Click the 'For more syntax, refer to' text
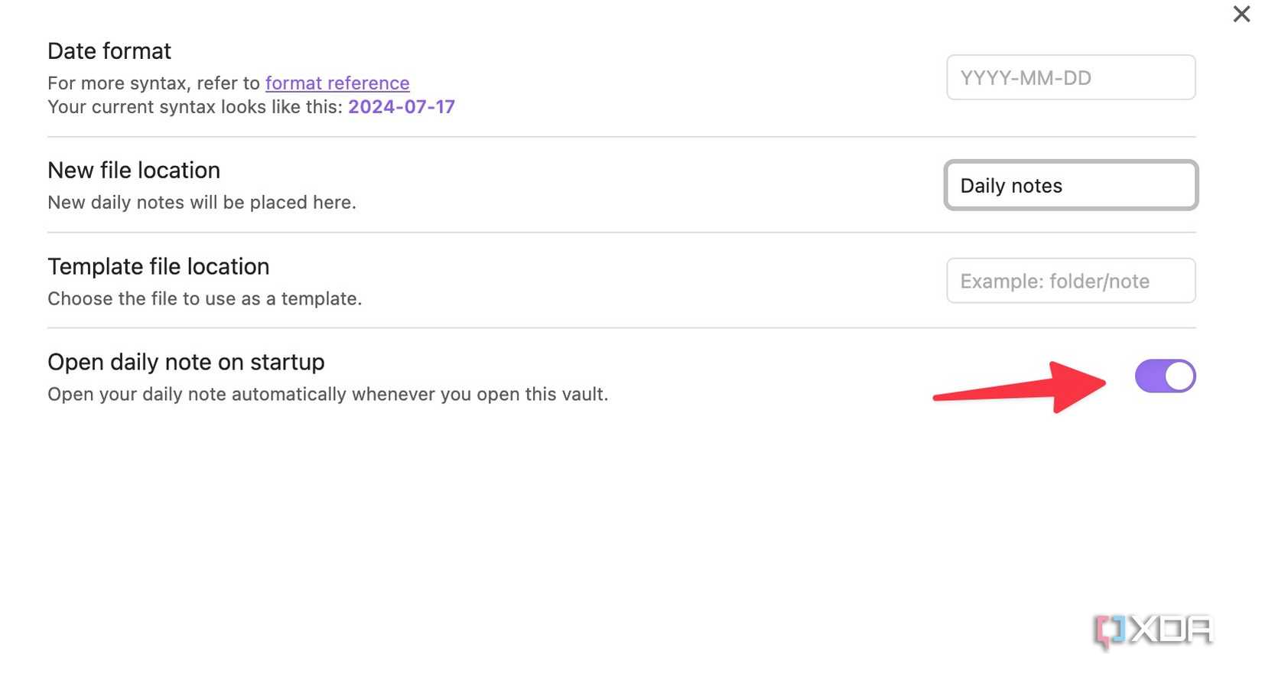Screen dimensions: 1262x700 click(154, 83)
